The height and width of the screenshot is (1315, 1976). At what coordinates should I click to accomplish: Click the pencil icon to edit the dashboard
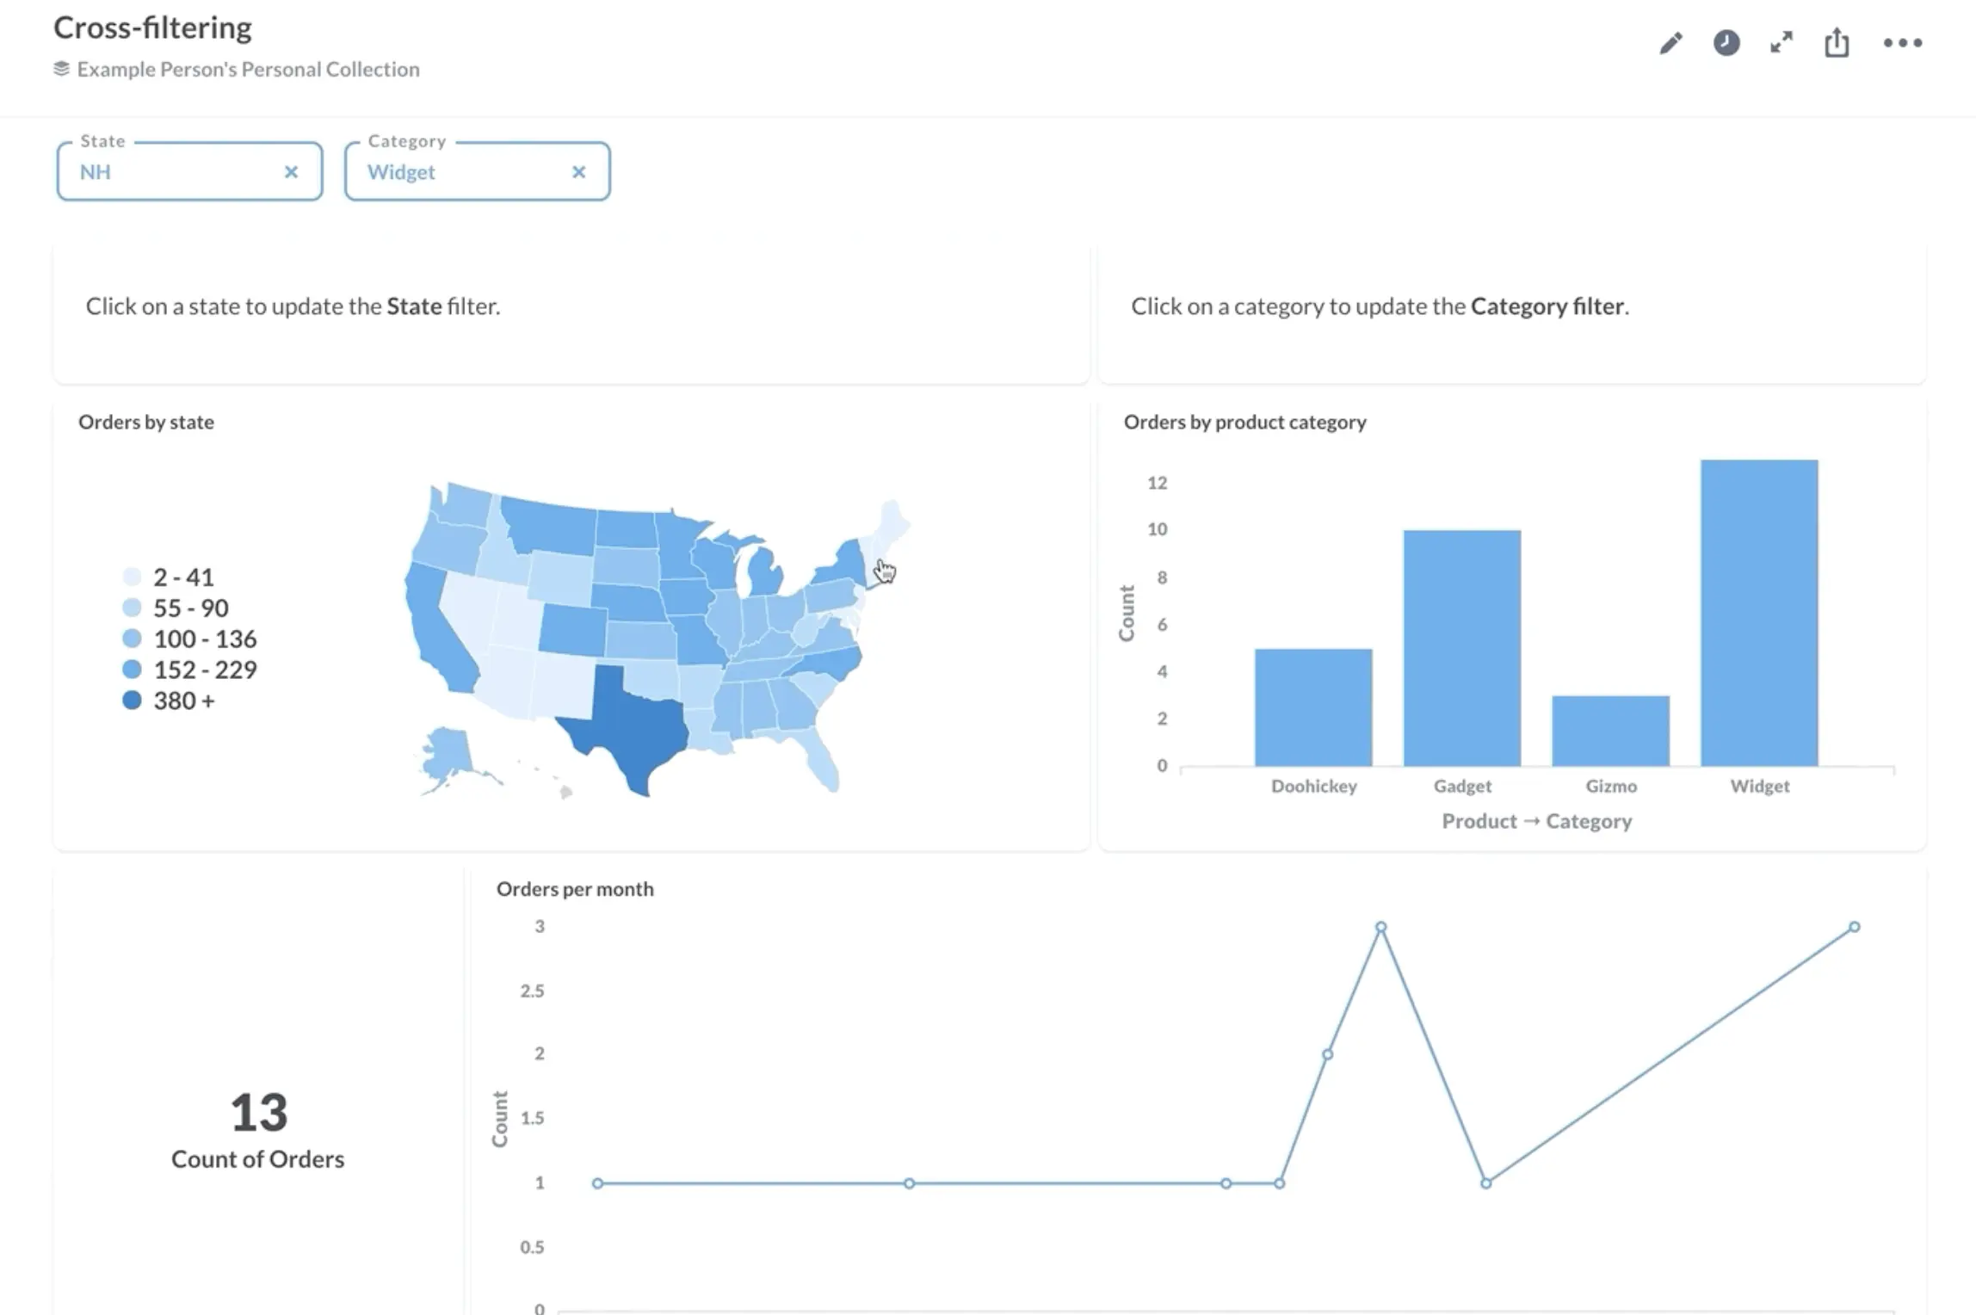[x=1670, y=41]
